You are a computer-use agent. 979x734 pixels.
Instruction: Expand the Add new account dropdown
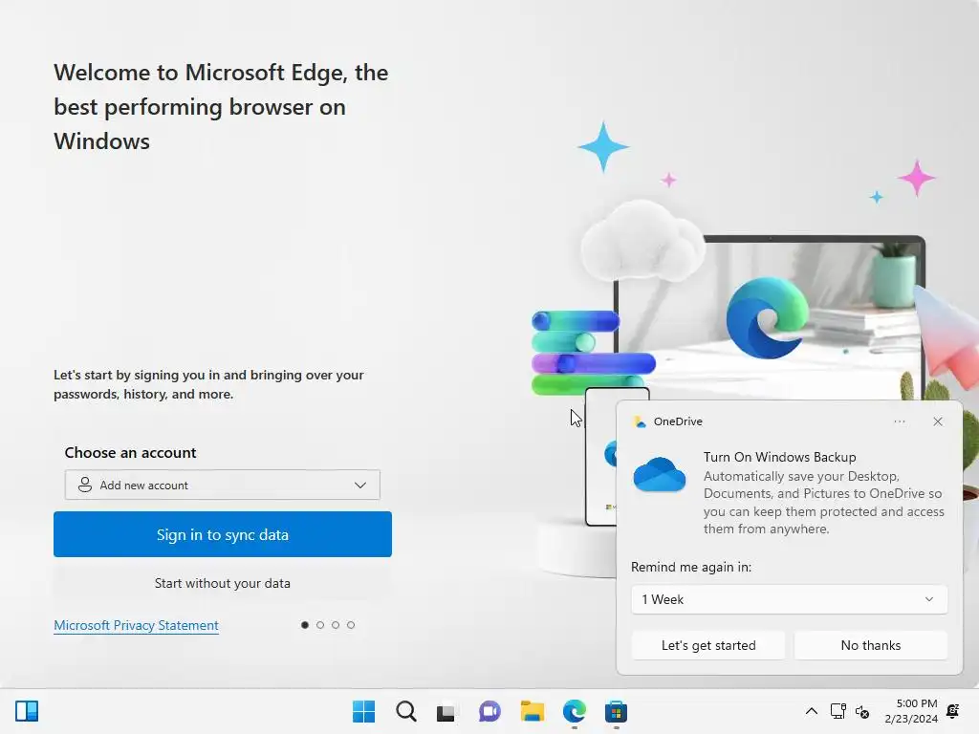pyautogui.click(x=222, y=485)
